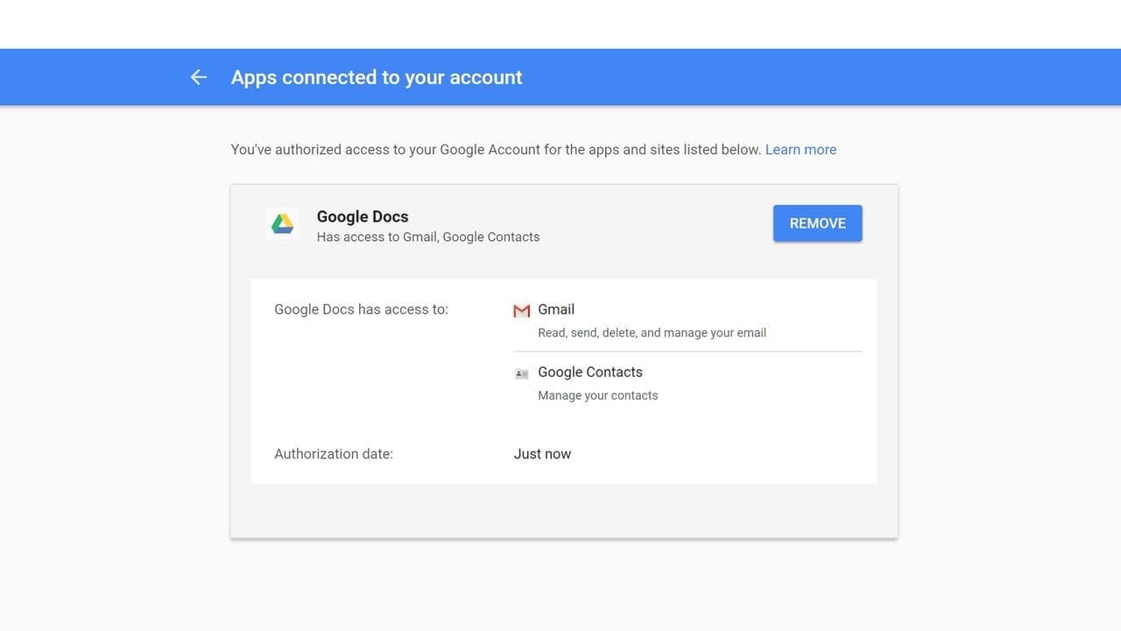Click the Gmail envelope icon
This screenshot has height=631, width=1121.
point(522,310)
